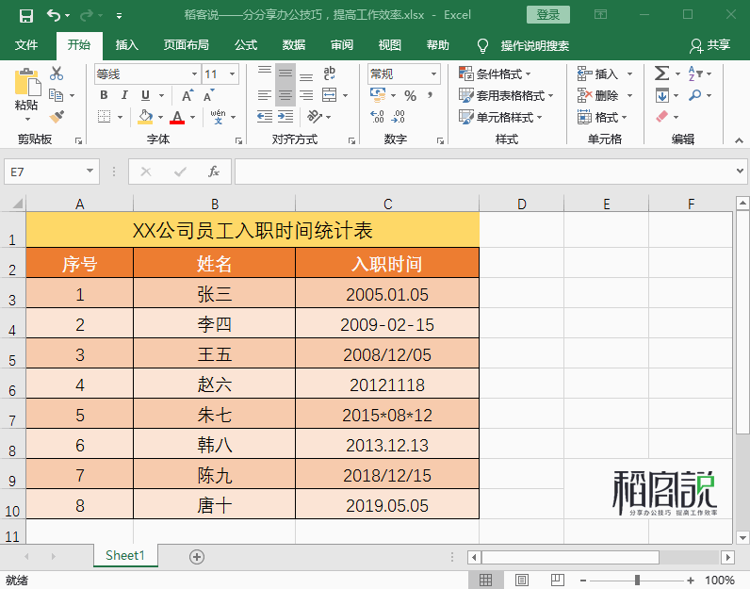Click the Save icon in title bar

click(x=25, y=15)
